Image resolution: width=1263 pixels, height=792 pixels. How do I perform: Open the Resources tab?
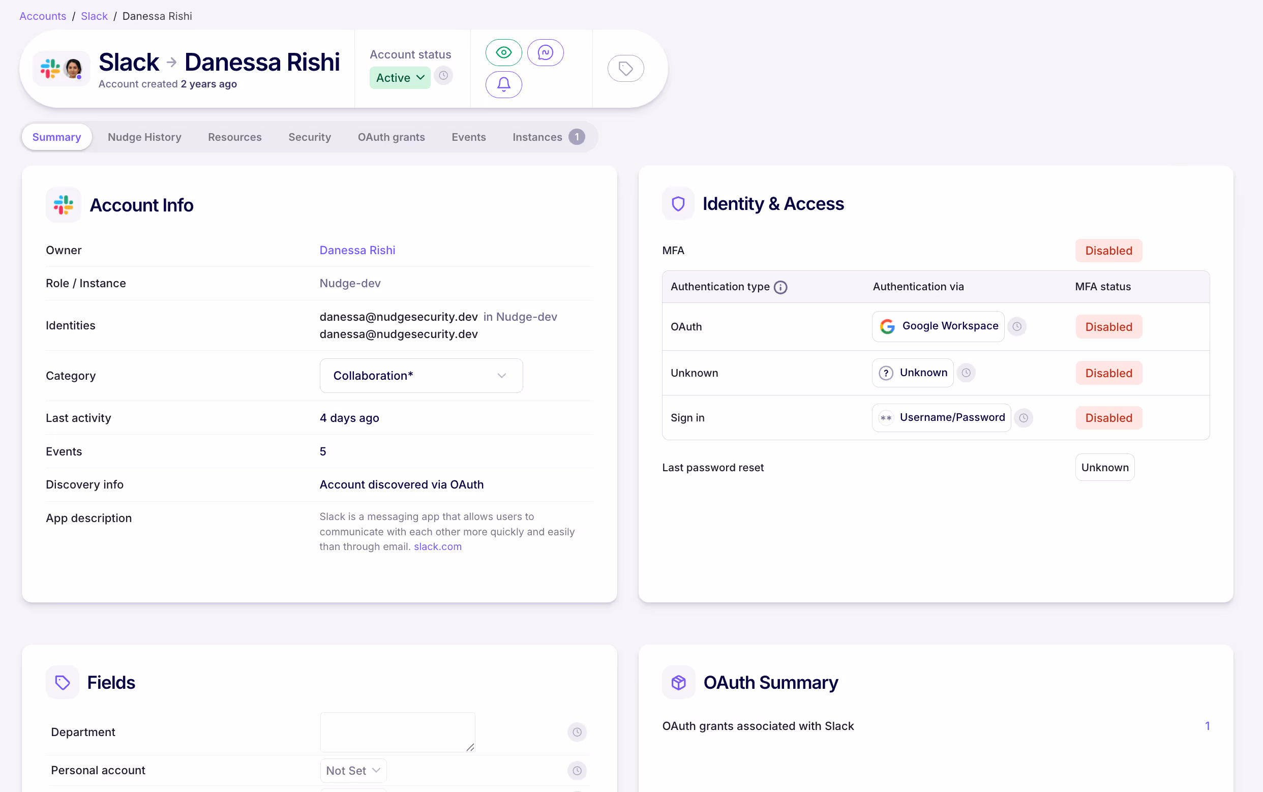click(235, 137)
